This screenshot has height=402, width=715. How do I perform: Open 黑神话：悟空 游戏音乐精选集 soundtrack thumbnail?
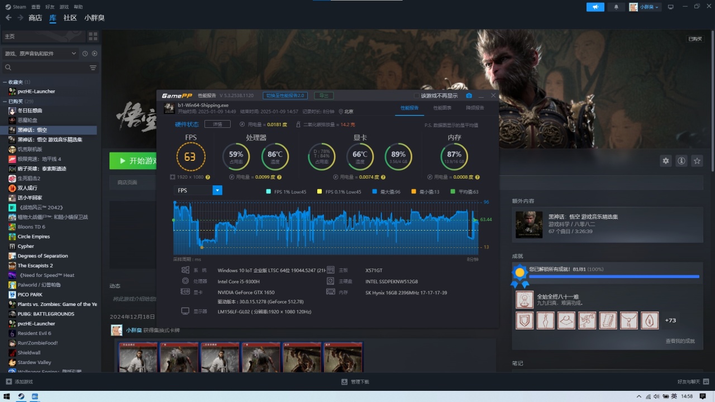[528, 225]
